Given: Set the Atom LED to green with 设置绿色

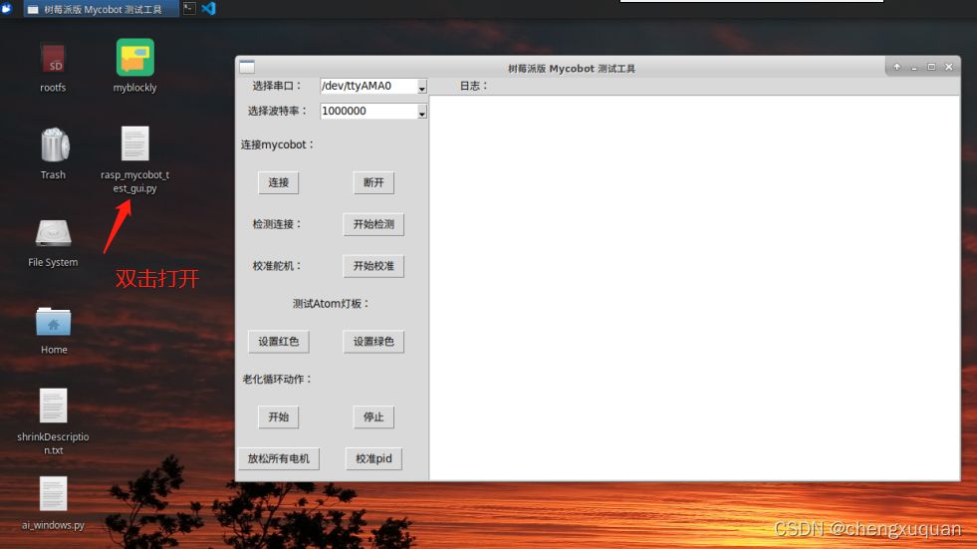Looking at the screenshot, I should pos(373,342).
